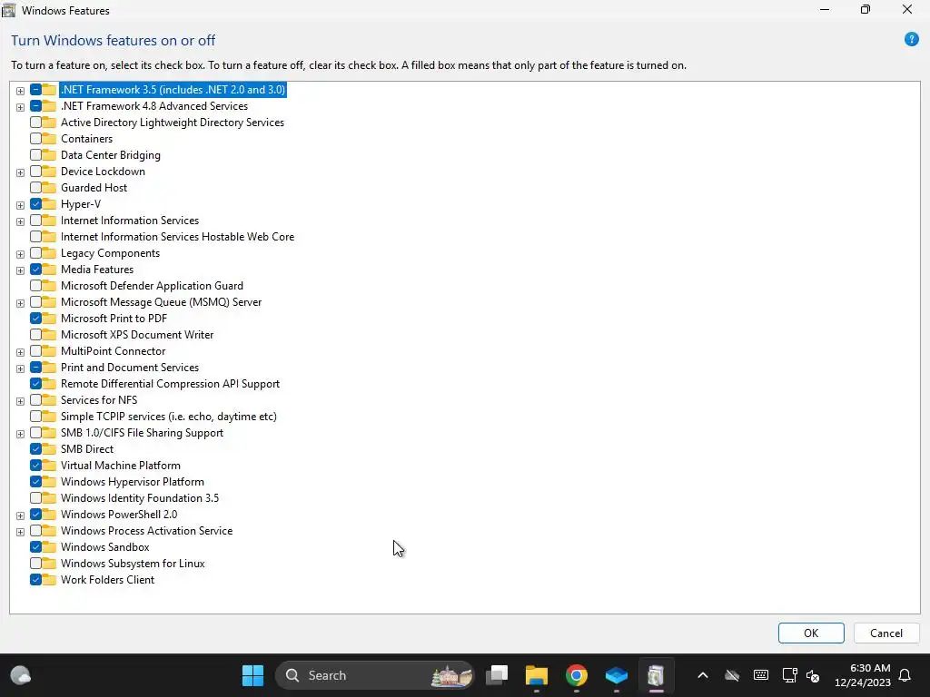Screen dimensions: 930x697
Task: Open the notification bell
Action: tap(905, 675)
